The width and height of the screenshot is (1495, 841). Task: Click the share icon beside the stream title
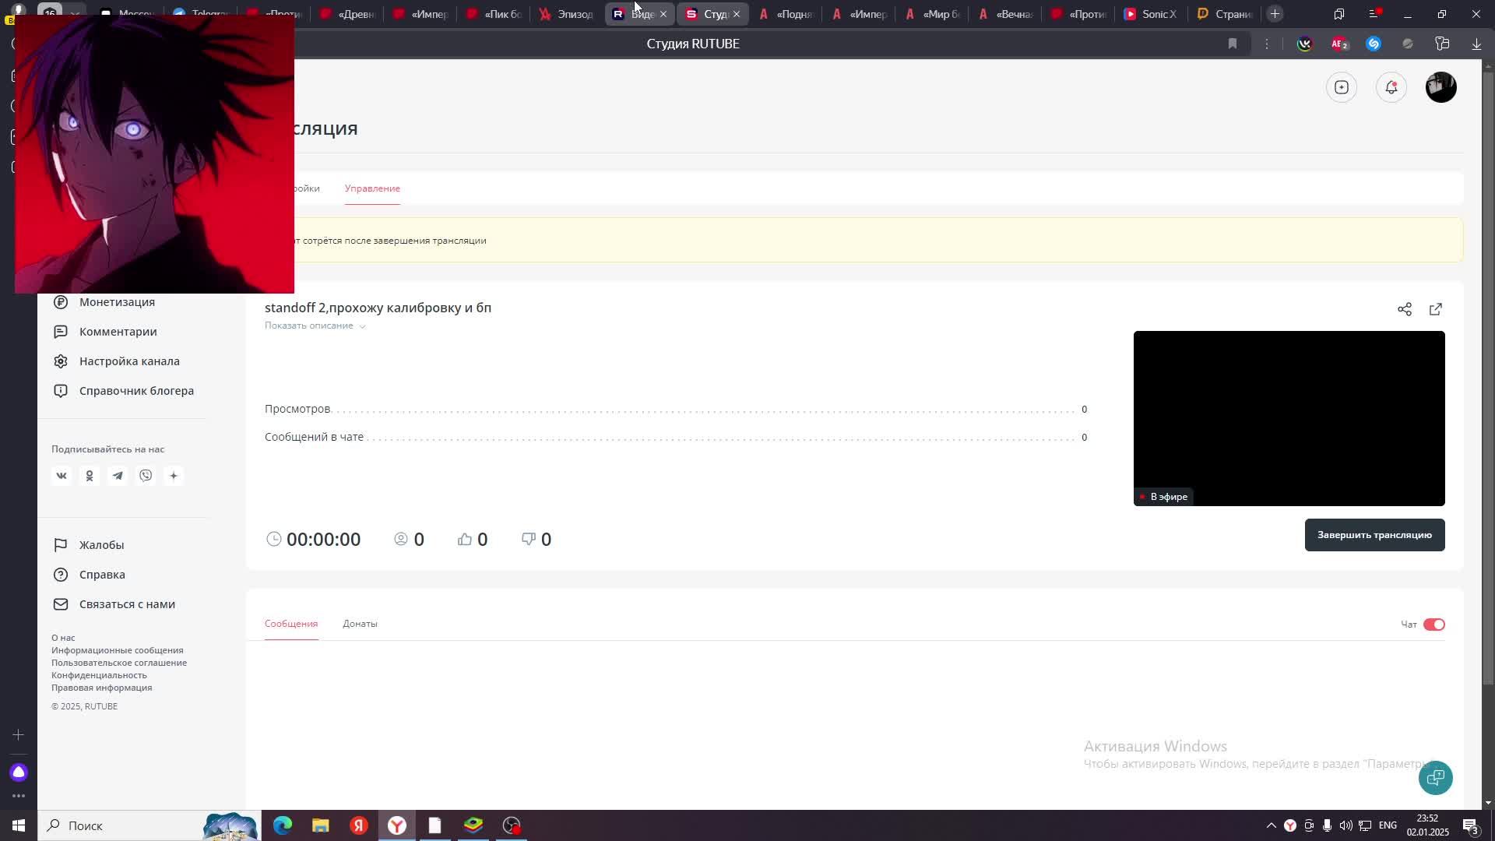point(1404,309)
